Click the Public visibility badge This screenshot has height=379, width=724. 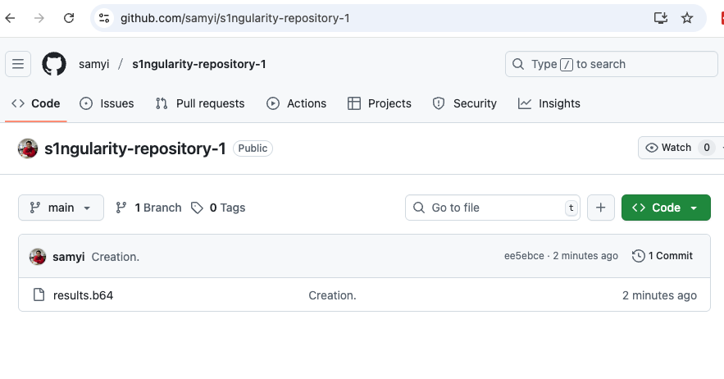(253, 148)
